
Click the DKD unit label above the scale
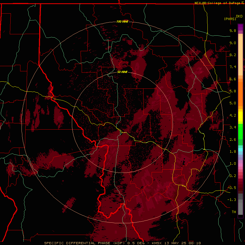239,16
